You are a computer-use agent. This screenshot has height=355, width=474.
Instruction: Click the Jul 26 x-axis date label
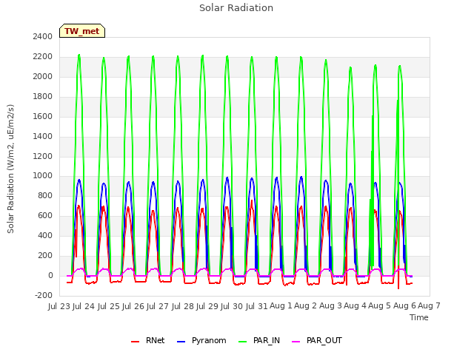pos(133,306)
